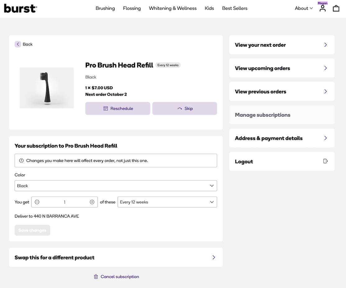Open the Brushing menu
This screenshot has height=288, width=346.
[x=105, y=8]
